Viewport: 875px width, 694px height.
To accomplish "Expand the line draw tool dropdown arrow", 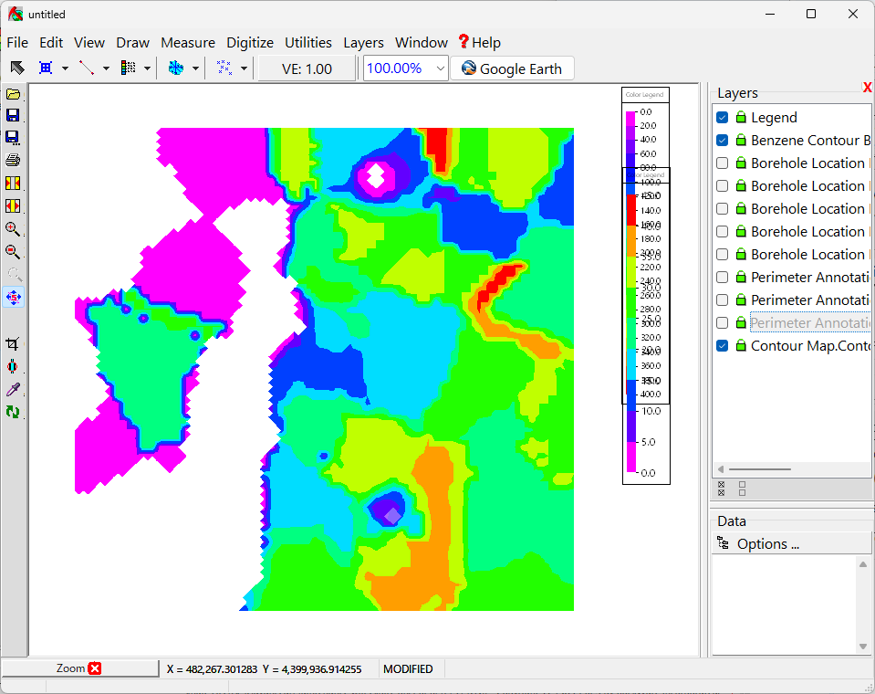I will click(106, 68).
